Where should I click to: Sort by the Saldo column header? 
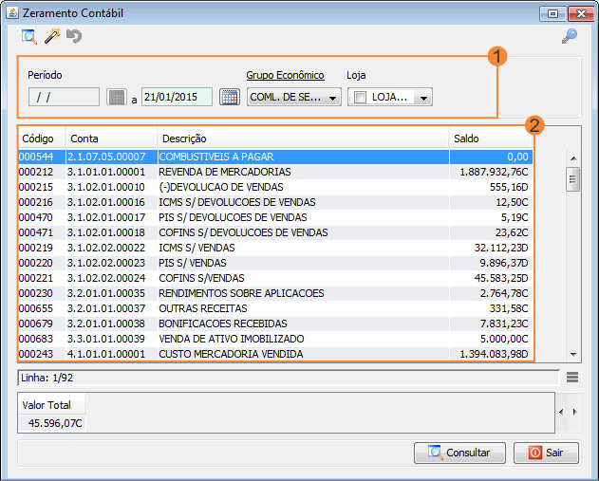point(491,139)
